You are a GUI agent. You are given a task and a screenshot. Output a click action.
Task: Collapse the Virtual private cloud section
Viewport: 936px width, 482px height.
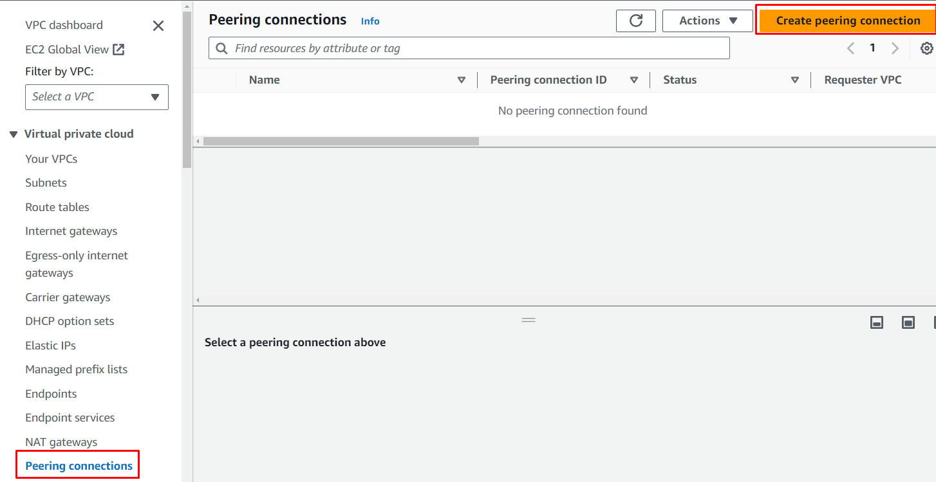14,134
